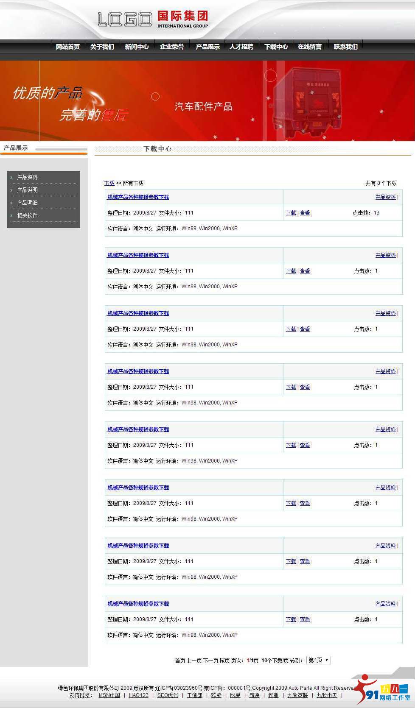Screen dimensions: 415x708
Task: Click 下载 link in the first download entry
Action: tap(291, 213)
